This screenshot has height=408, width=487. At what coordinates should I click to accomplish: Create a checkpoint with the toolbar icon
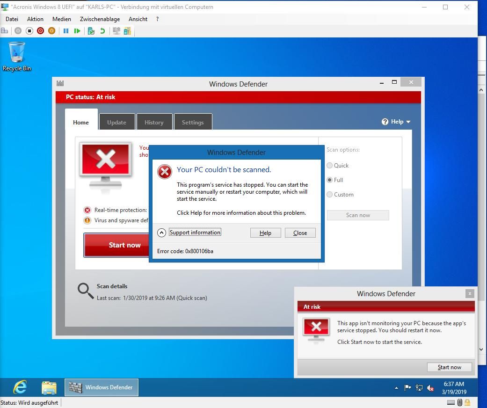[91, 31]
